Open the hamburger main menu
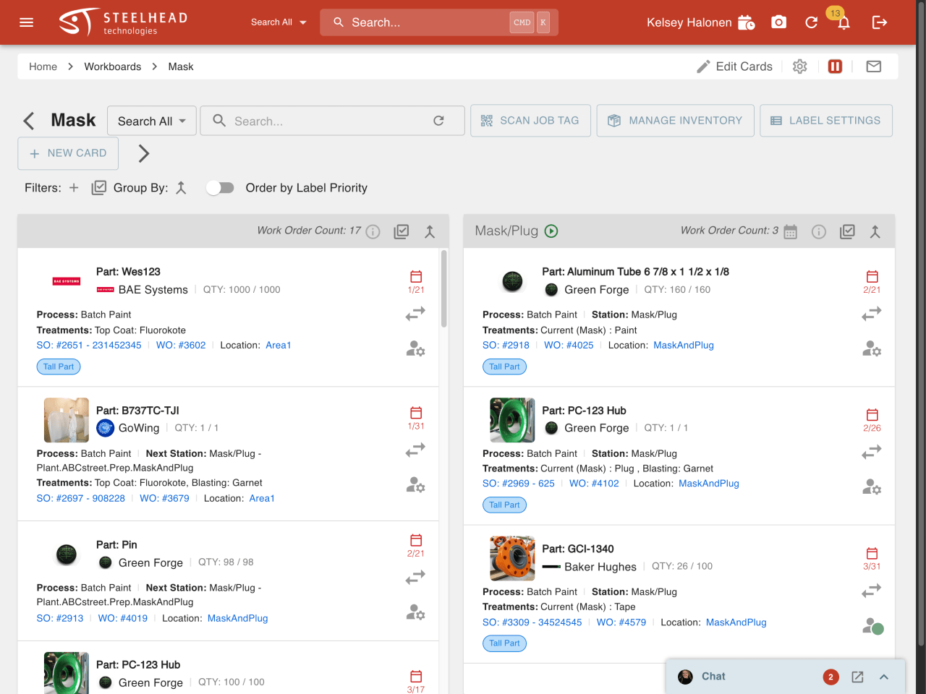The width and height of the screenshot is (926, 694). 27,22
